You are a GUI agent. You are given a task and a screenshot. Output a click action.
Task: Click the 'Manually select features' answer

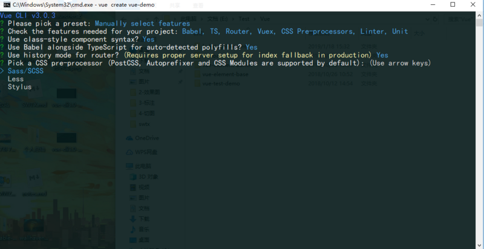coord(142,24)
